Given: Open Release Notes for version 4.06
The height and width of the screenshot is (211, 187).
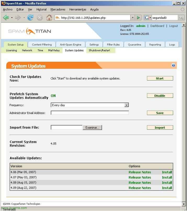Looking at the screenshot, I should tap(140, 172).
